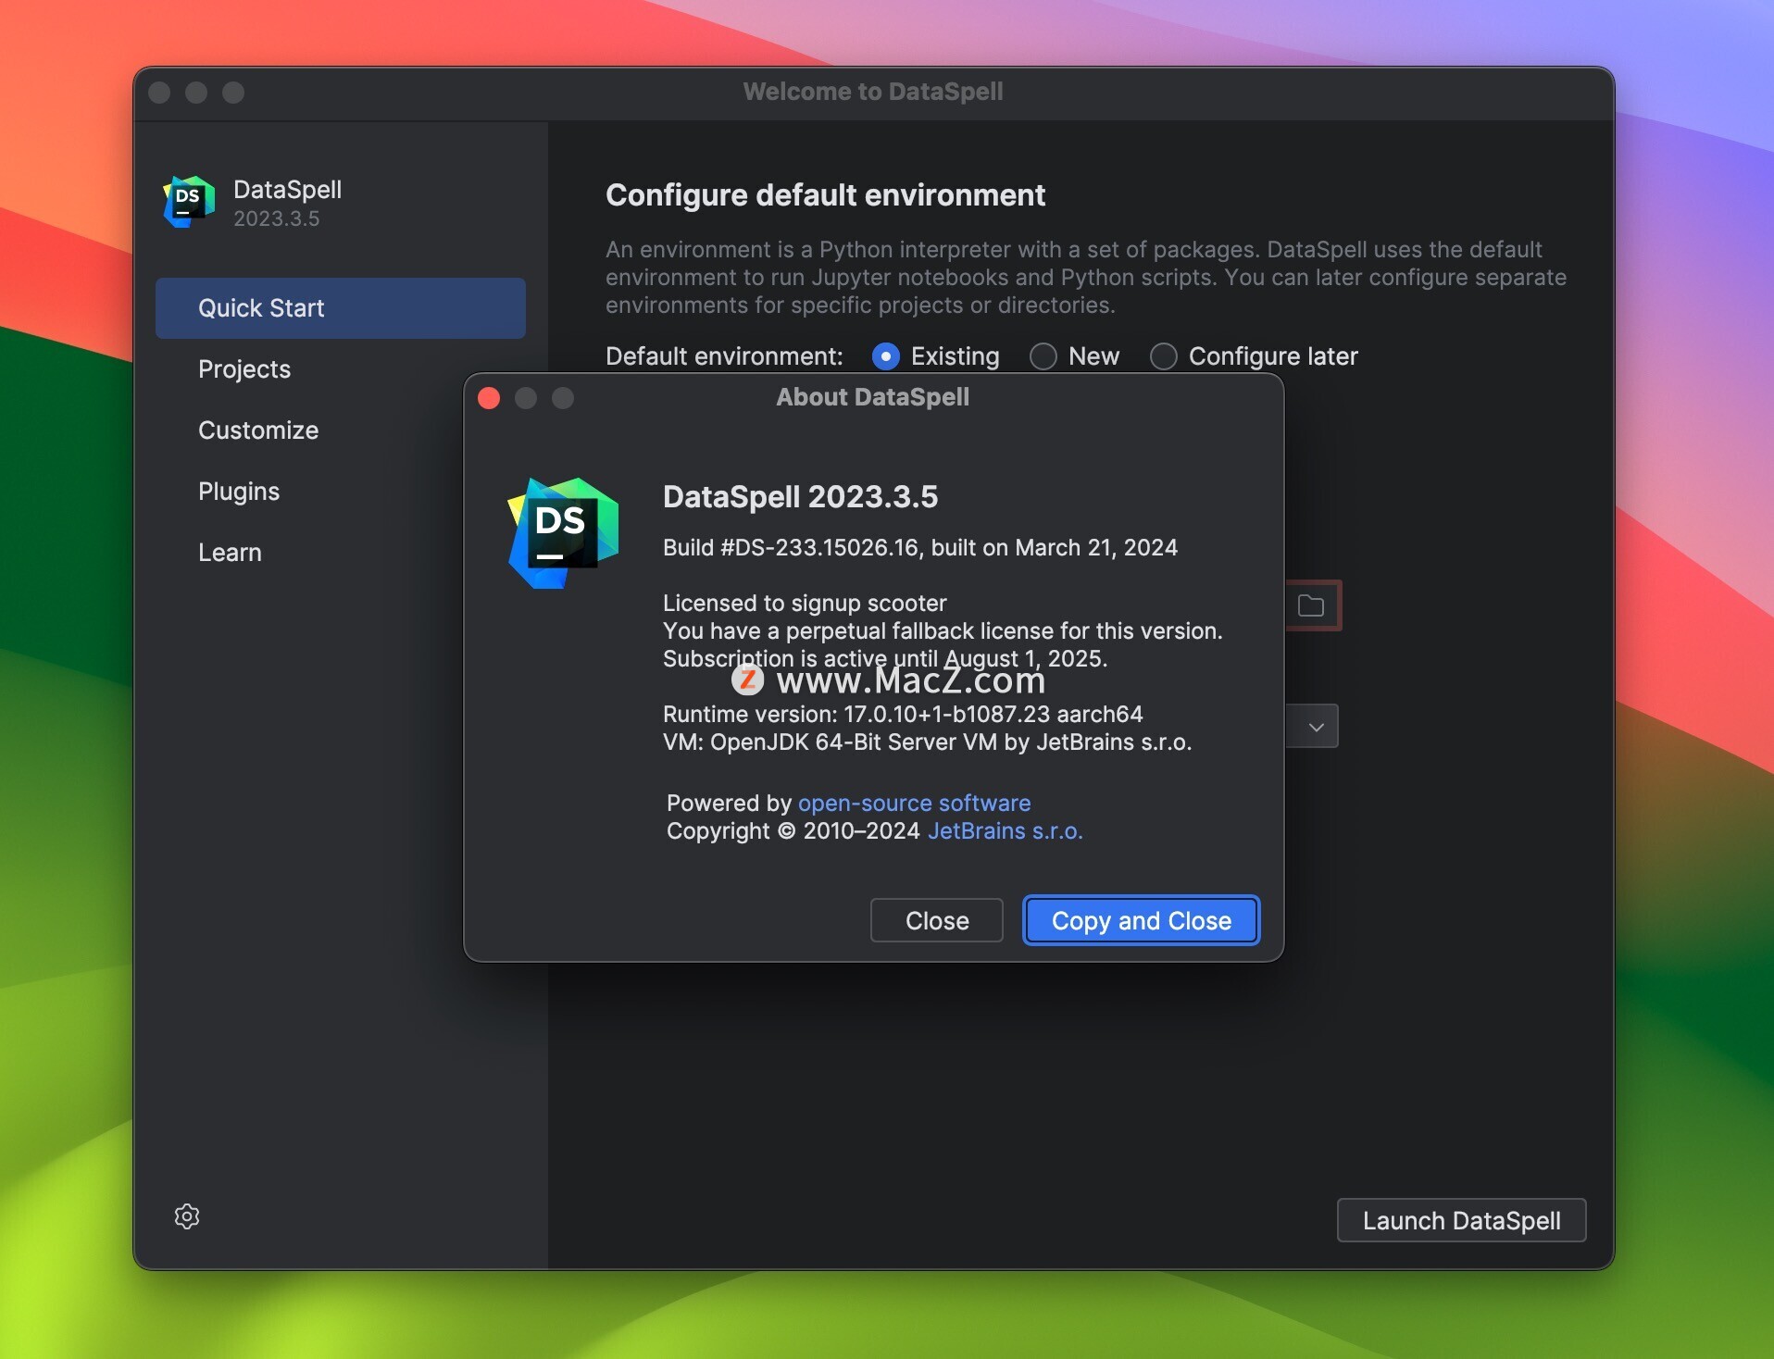Click the perpetual fallback license line

tap(943, 630)
